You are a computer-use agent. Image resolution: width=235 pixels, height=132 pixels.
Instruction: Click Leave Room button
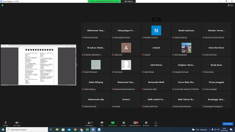(x=228, y=124)
